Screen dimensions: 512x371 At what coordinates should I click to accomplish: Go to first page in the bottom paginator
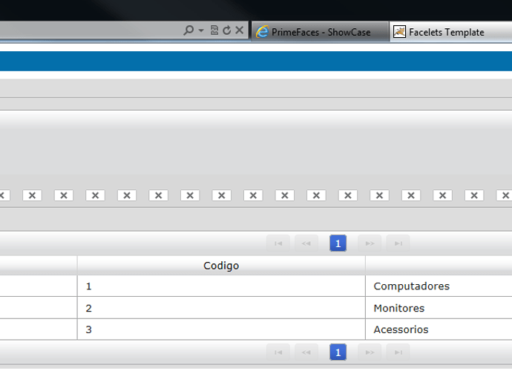coord(278,352)
